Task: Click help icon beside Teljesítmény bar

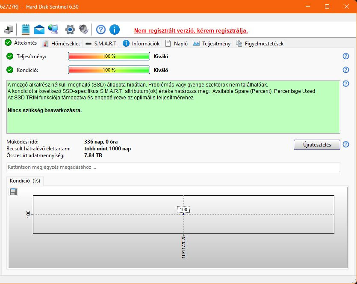Action: (x=345, y=56)
